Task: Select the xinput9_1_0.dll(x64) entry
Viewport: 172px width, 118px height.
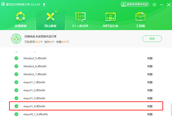Action: tap(36, 114)
